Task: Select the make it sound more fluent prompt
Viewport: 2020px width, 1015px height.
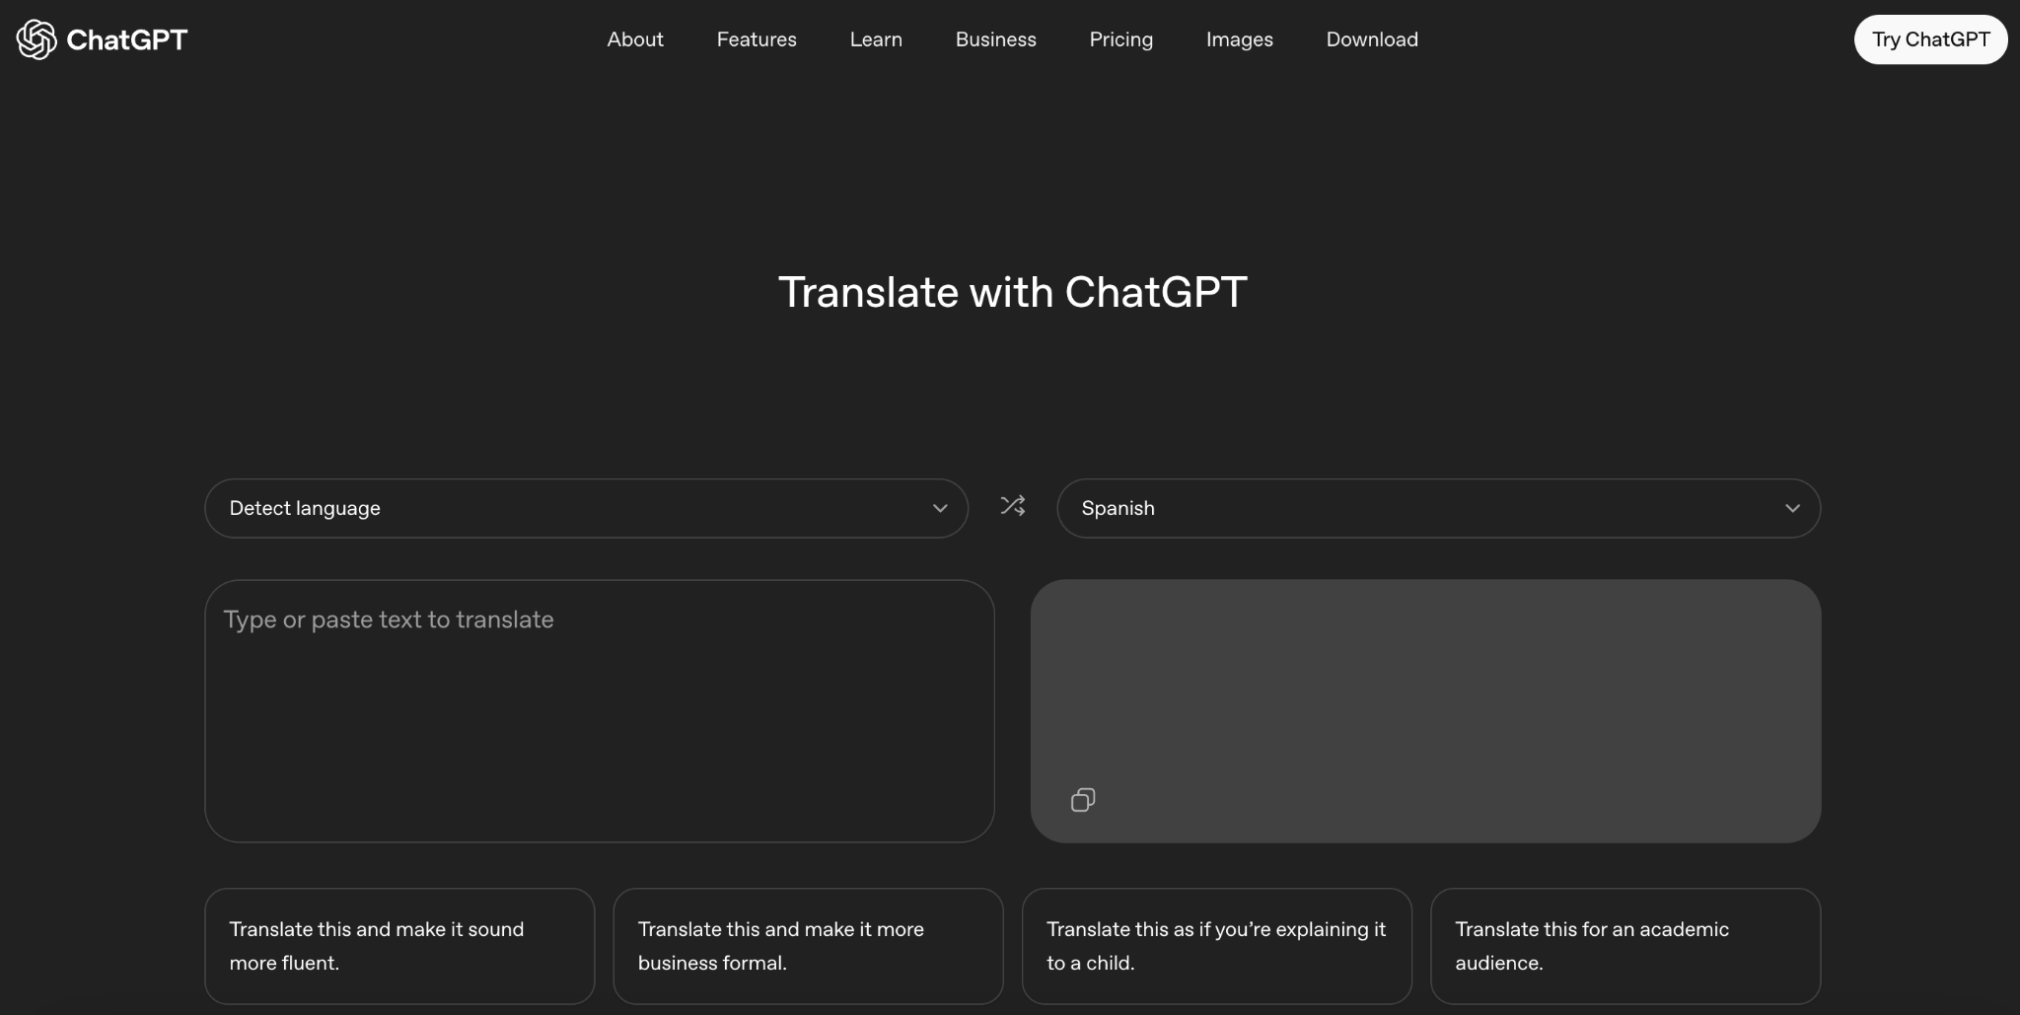Action: pos(399,946)
